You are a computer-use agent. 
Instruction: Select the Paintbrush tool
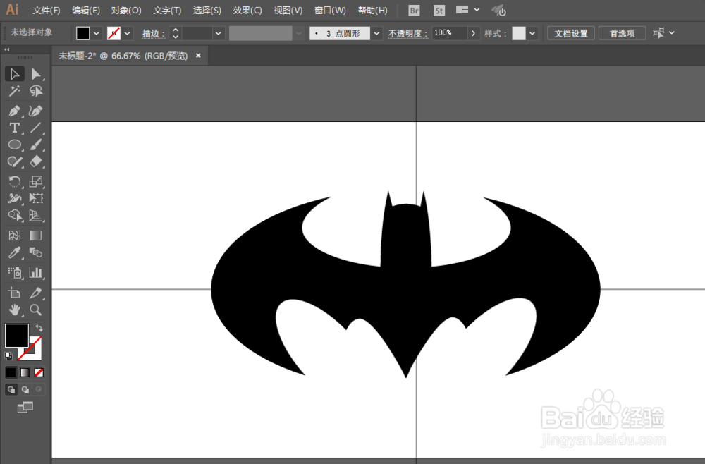click(x=37, y=145)
